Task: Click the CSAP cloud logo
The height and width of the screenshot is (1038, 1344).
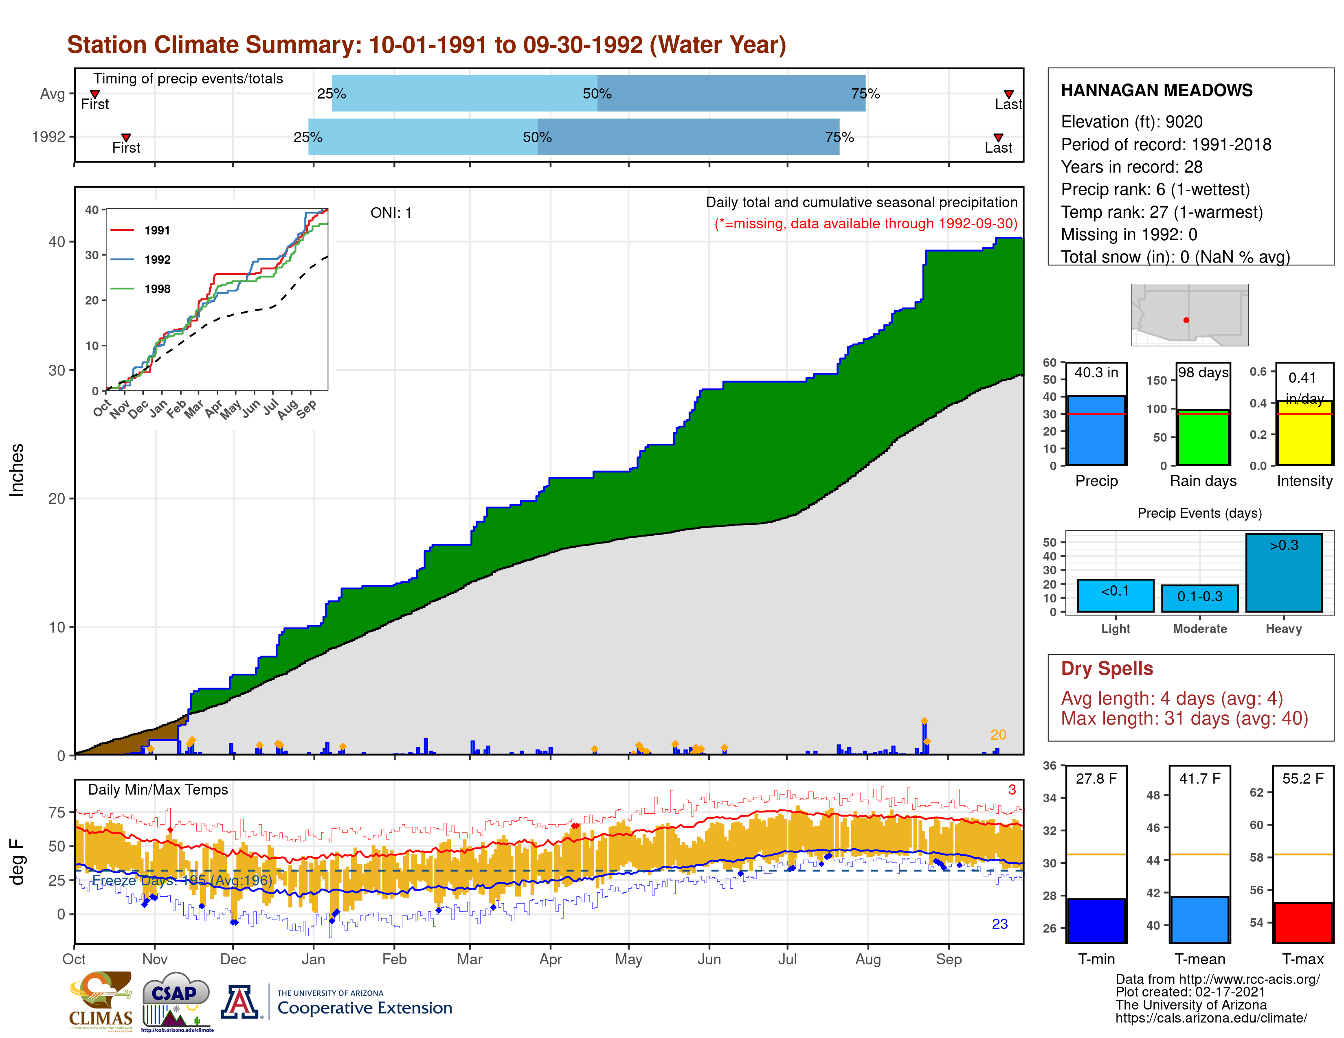Action: [177, 1002]
